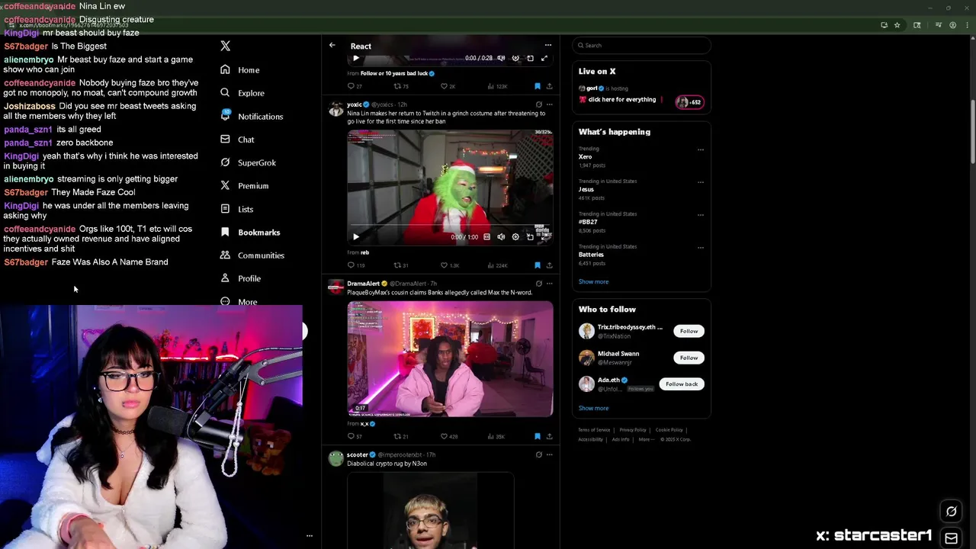This screenshot has width=976, height=549.
Task: Open options for the Xero trend
Action: click(701, 149)
